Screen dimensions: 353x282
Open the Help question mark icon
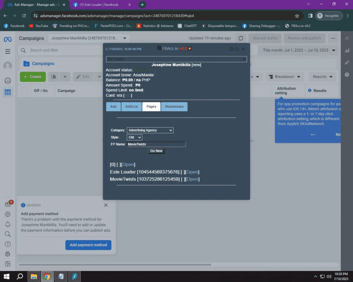coord(8,244)
